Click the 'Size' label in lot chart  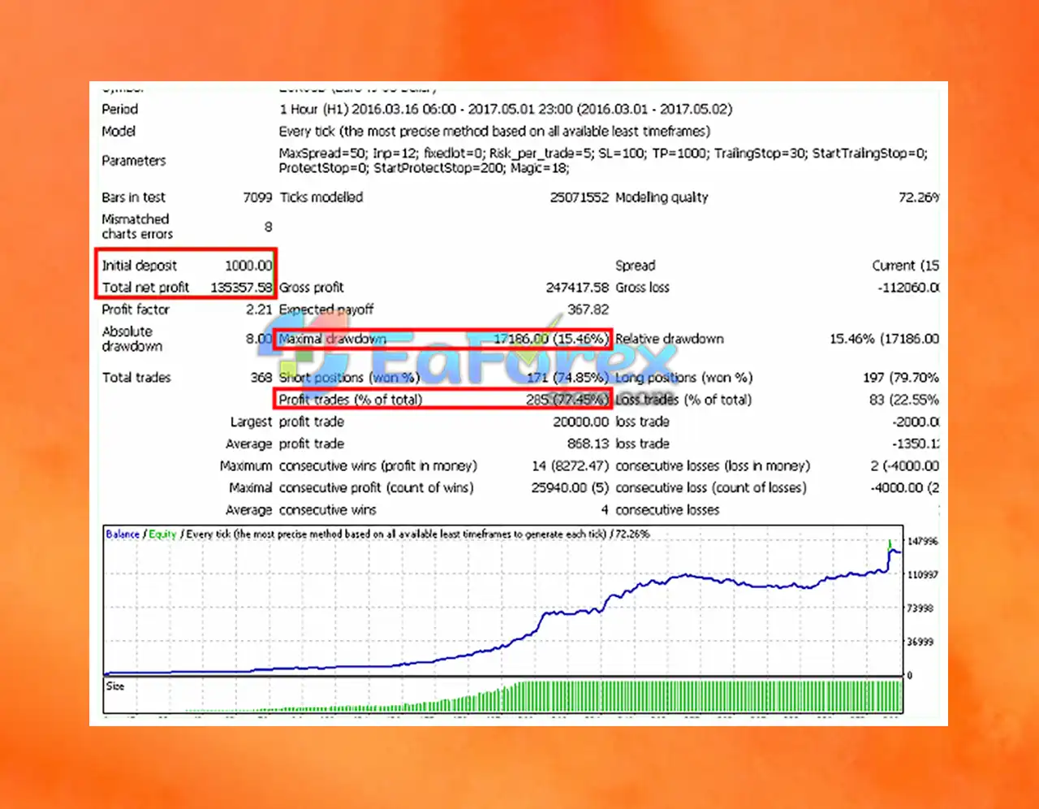pyautogui.click(x=115, y=686)
